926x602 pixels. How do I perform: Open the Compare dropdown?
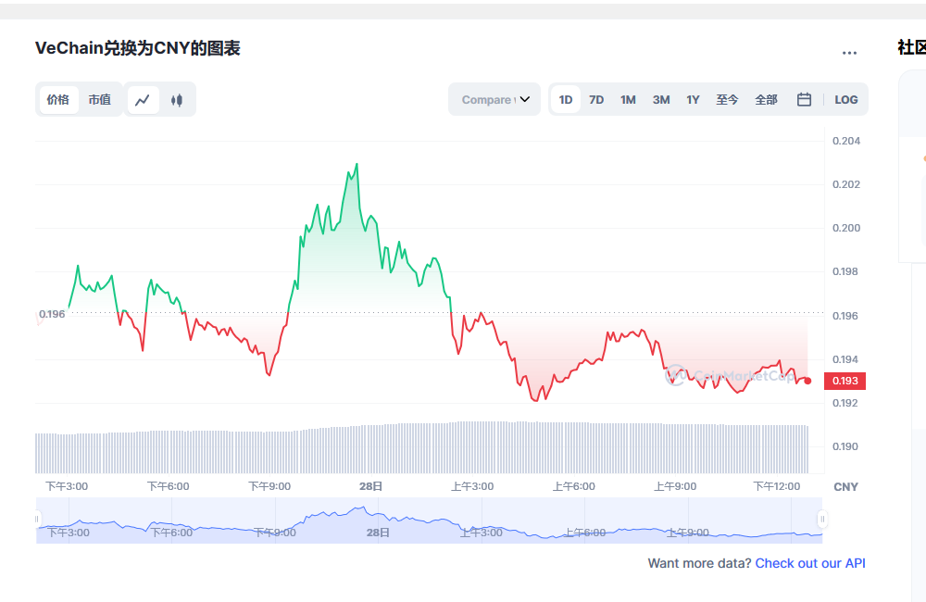pyautogui.click(x=494, y=99)
